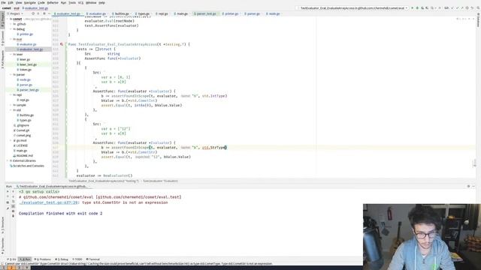Collapse the parser folder
Screen dimensions: 481x270
click(11, 75)
